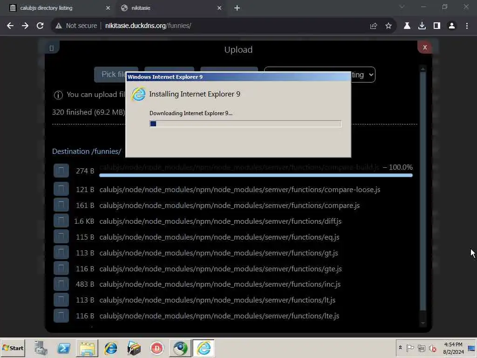Open Chrome's three-dot menu
The width and height of the screenshot is (477, 358).
467,26
